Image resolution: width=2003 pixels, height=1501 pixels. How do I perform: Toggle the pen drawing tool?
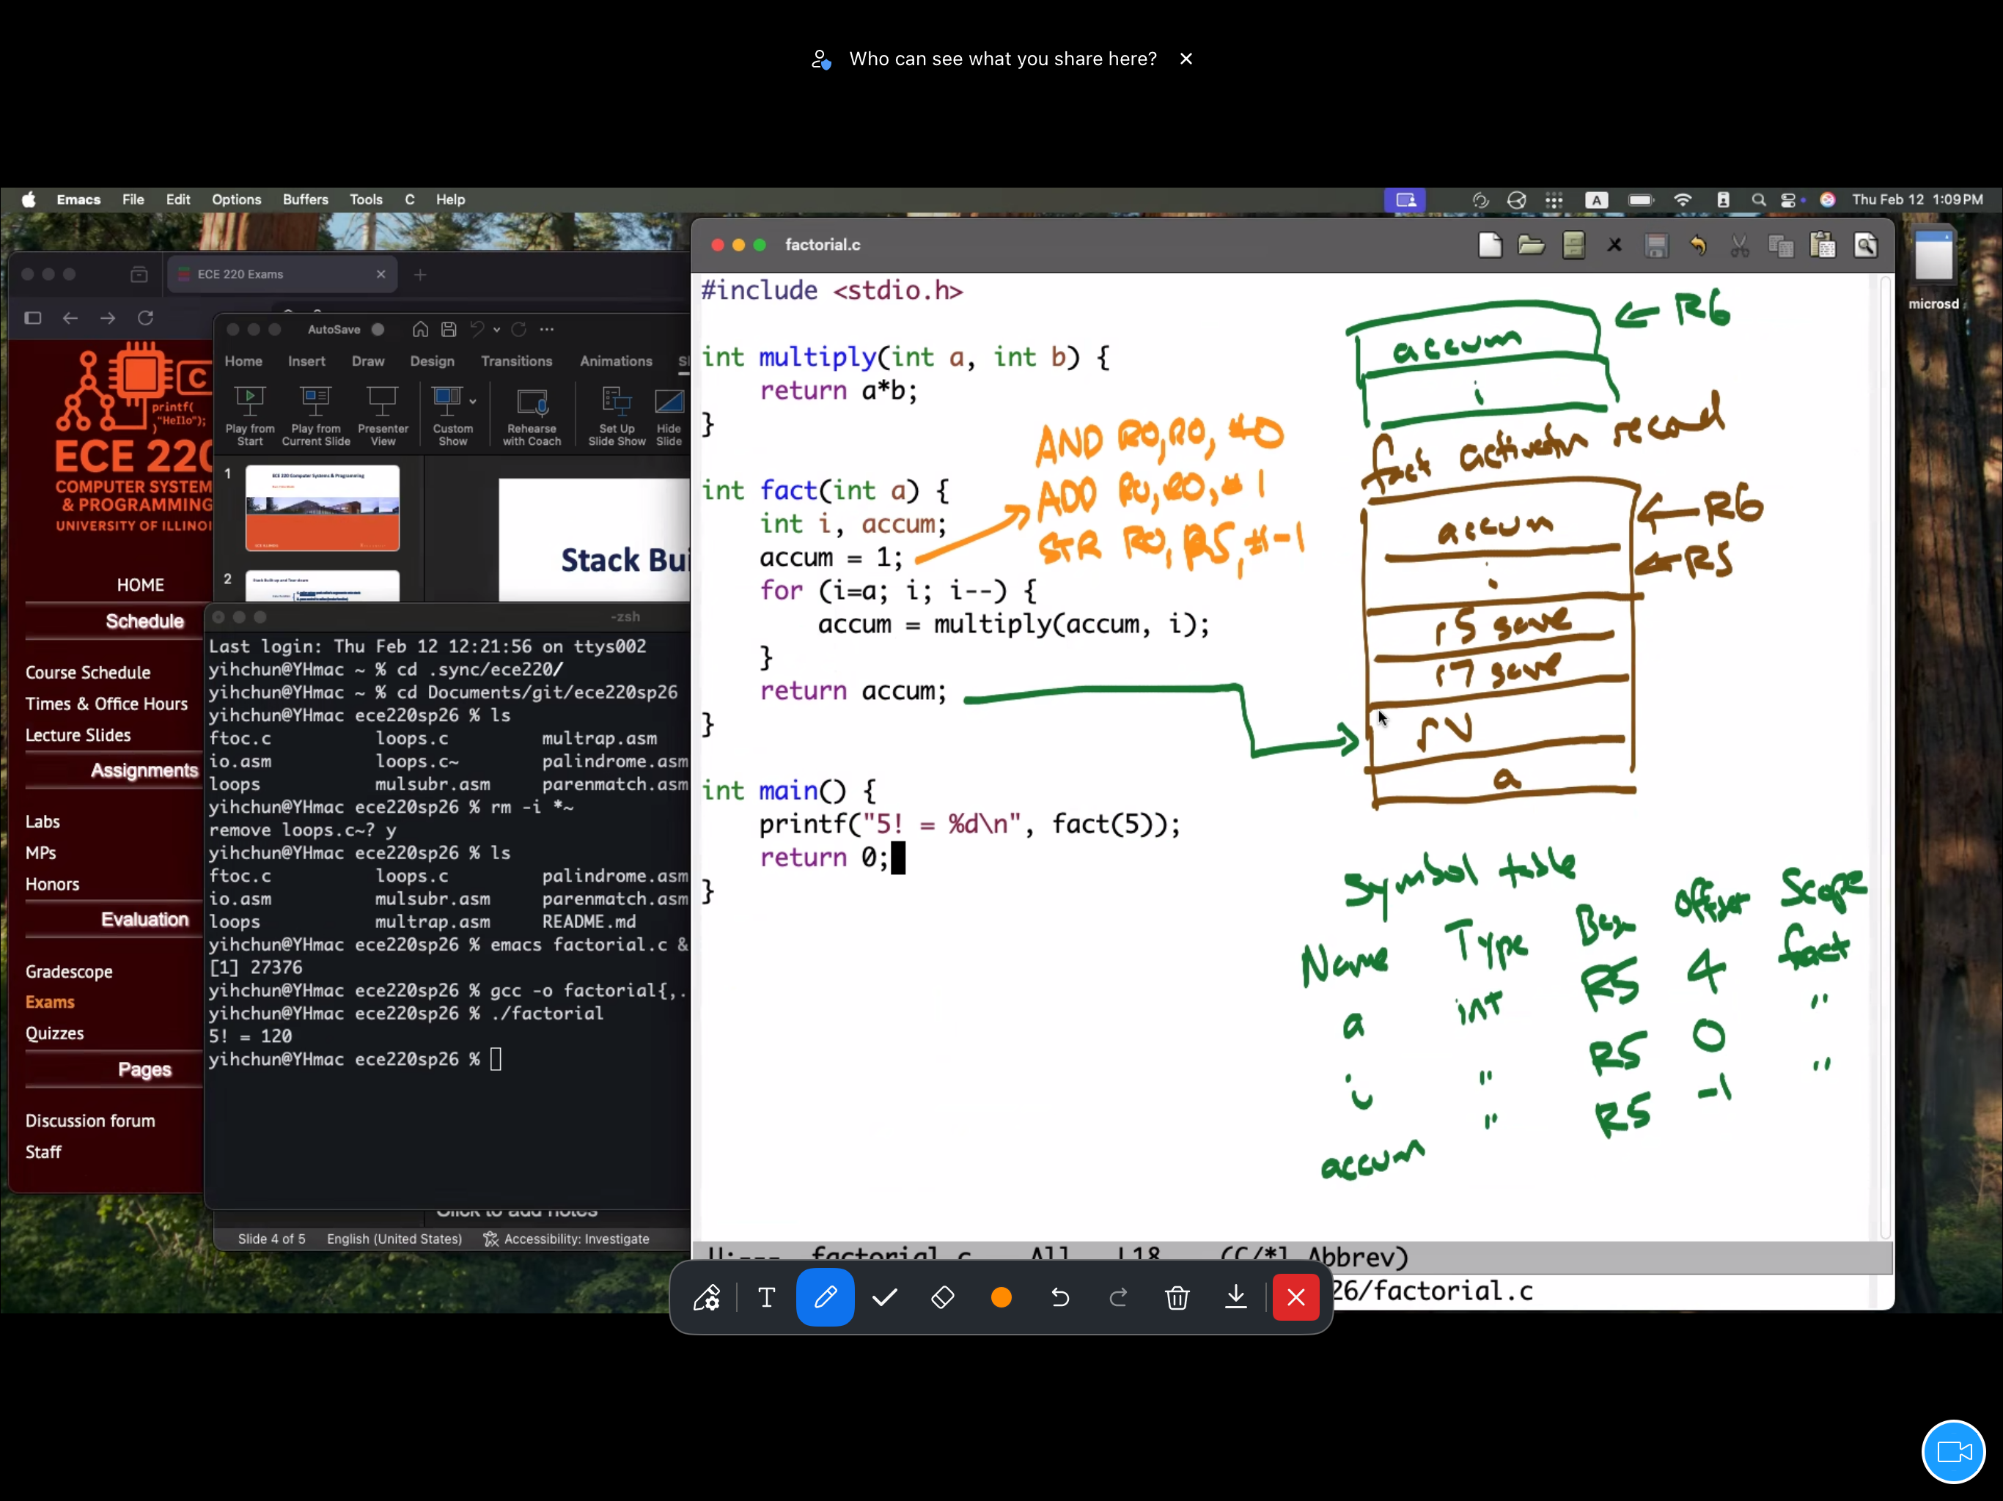coord(825,1297)
